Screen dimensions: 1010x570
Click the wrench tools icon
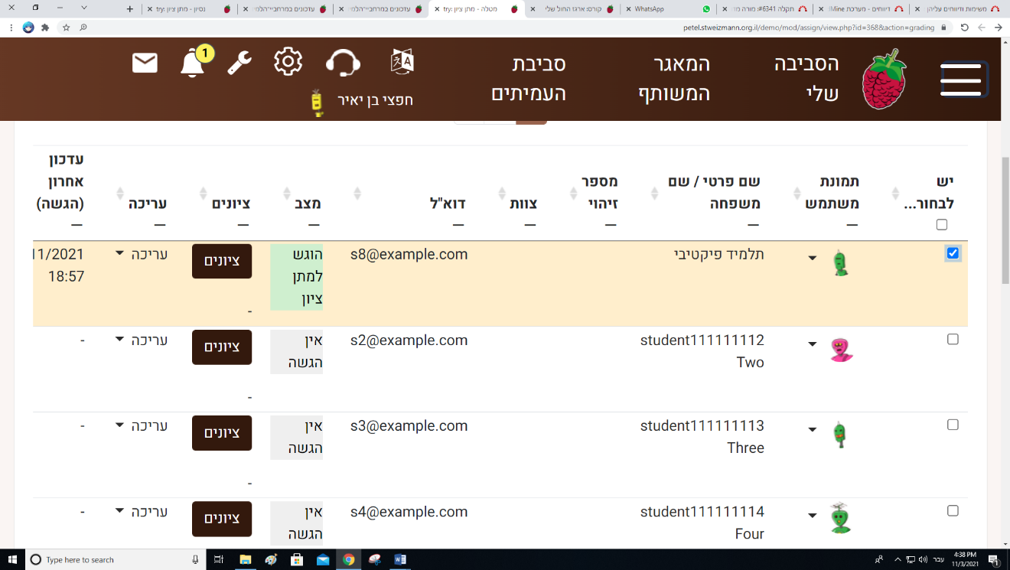(239, 63)
